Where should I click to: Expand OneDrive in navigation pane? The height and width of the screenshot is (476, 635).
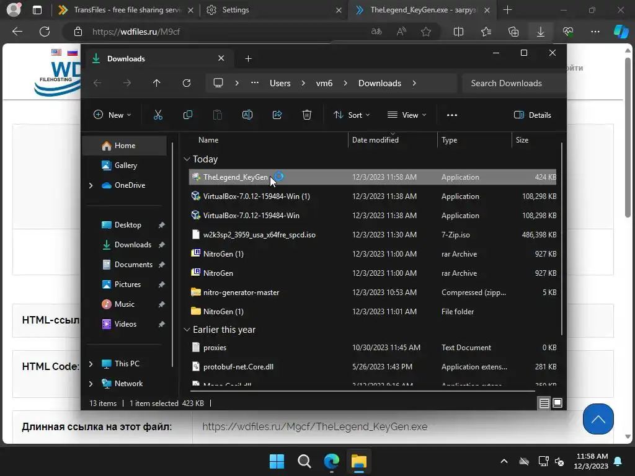point(91,185)
